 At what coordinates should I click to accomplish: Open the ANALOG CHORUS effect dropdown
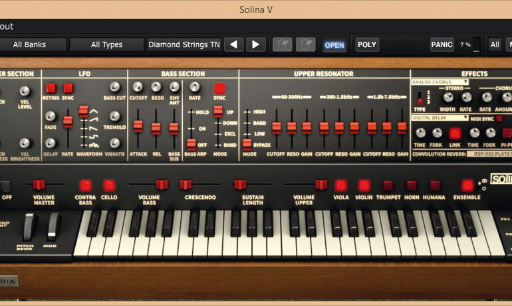pos(440,82)
